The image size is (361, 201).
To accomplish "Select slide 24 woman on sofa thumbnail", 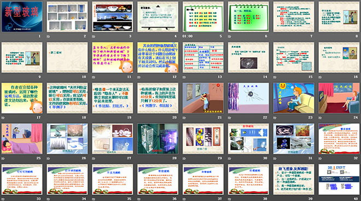I will [339, 98].
